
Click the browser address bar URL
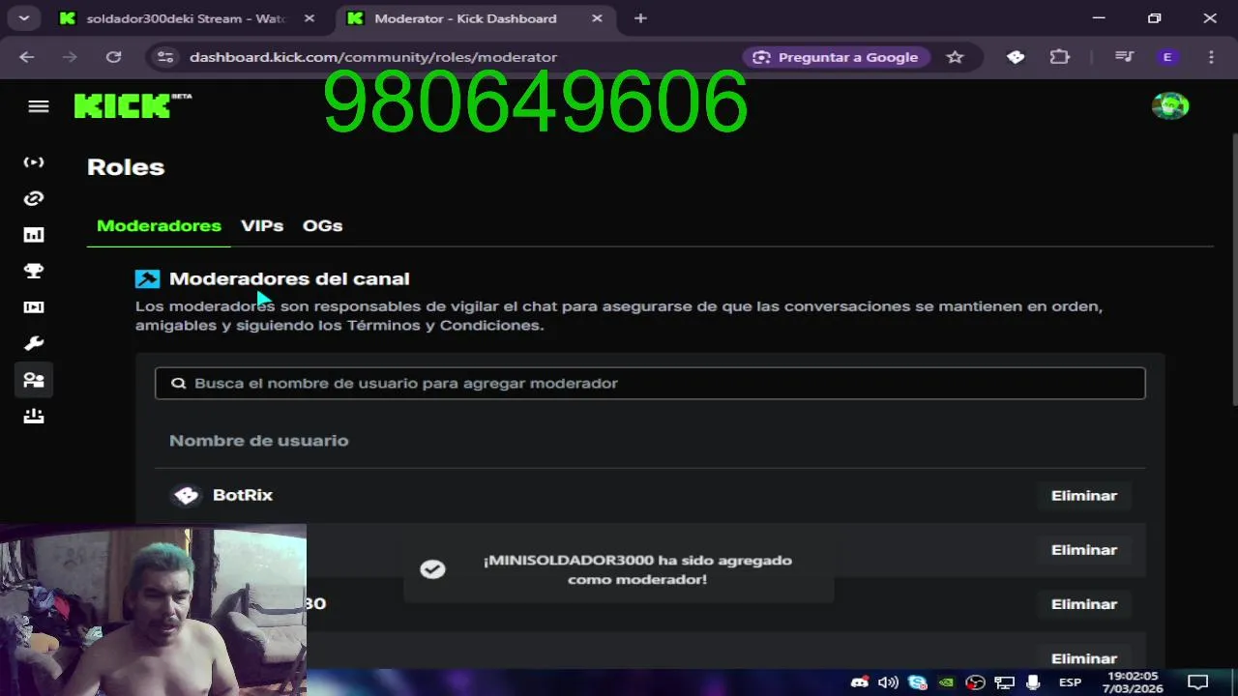(x=373, y=57)
